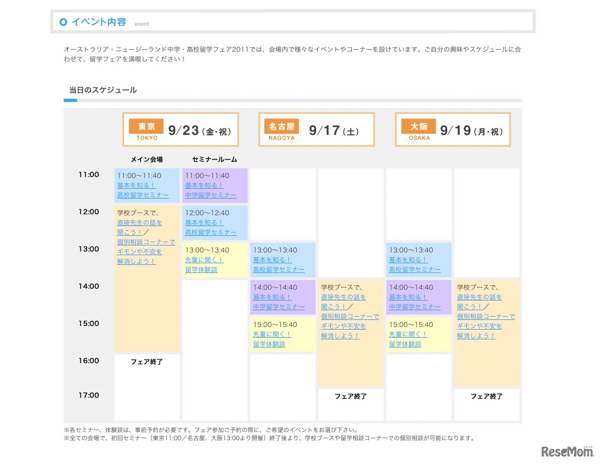Open Tokyo's 11:00 中学留学セミナー link
Image resolution: width=601 pixels, height=464 pixels.
(x=210, y=195)
